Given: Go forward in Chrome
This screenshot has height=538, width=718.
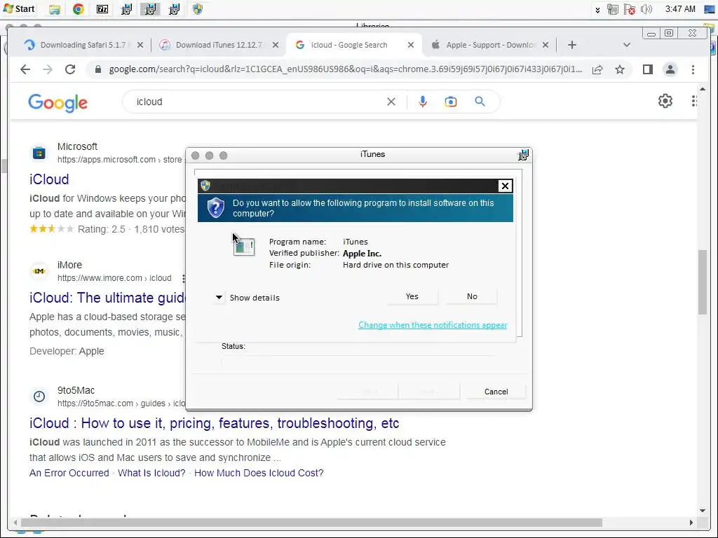Looking at the screenshot, I should coord(48,69).
